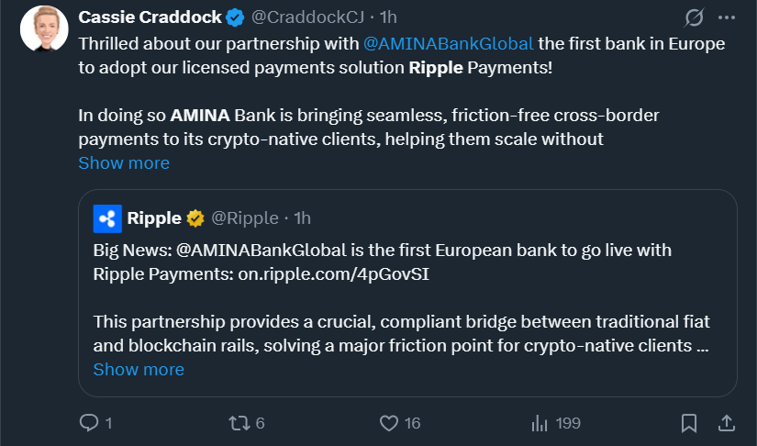The width and height of the screenshot is (757, 446).
Task: Expand main tweet with Show more
Action: [x=124, y=163]
